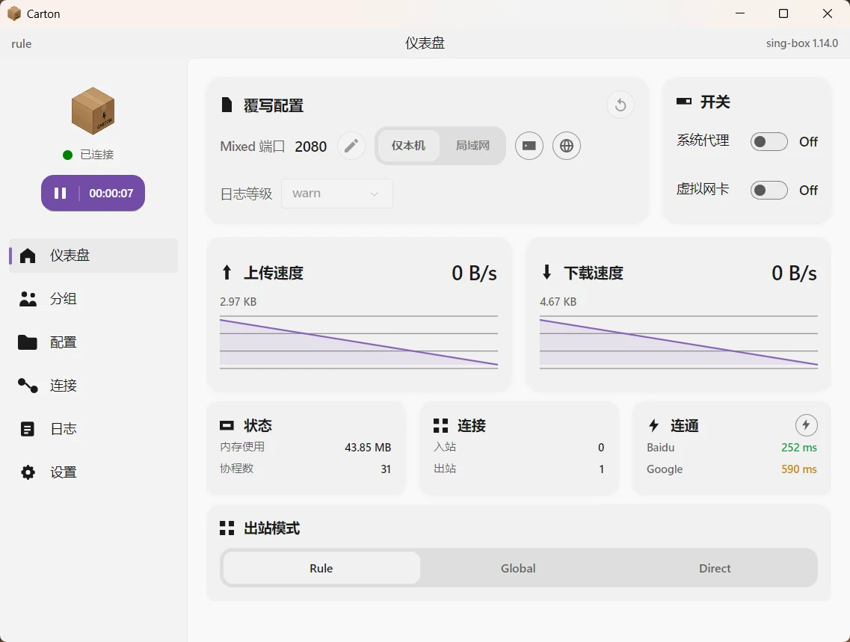Click the green connected status dot
This screenshot has height=642, width=850.
(68, 155)
